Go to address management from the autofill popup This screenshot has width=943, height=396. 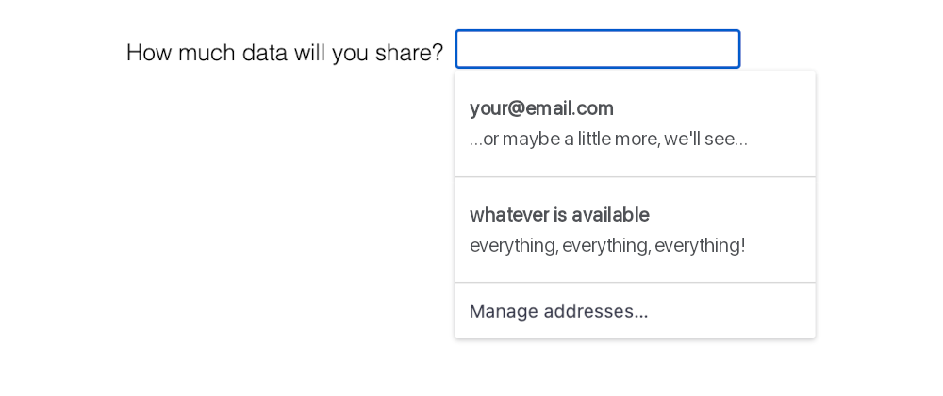point(558,311)
